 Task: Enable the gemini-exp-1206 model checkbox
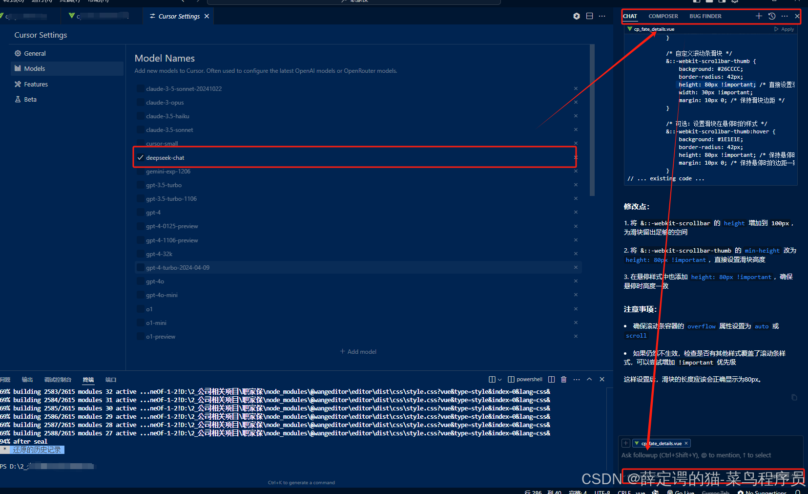(141, 171)
